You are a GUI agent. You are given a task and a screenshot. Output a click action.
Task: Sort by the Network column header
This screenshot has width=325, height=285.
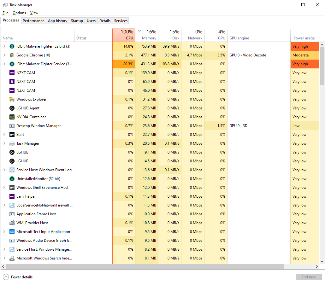(193, 35)
